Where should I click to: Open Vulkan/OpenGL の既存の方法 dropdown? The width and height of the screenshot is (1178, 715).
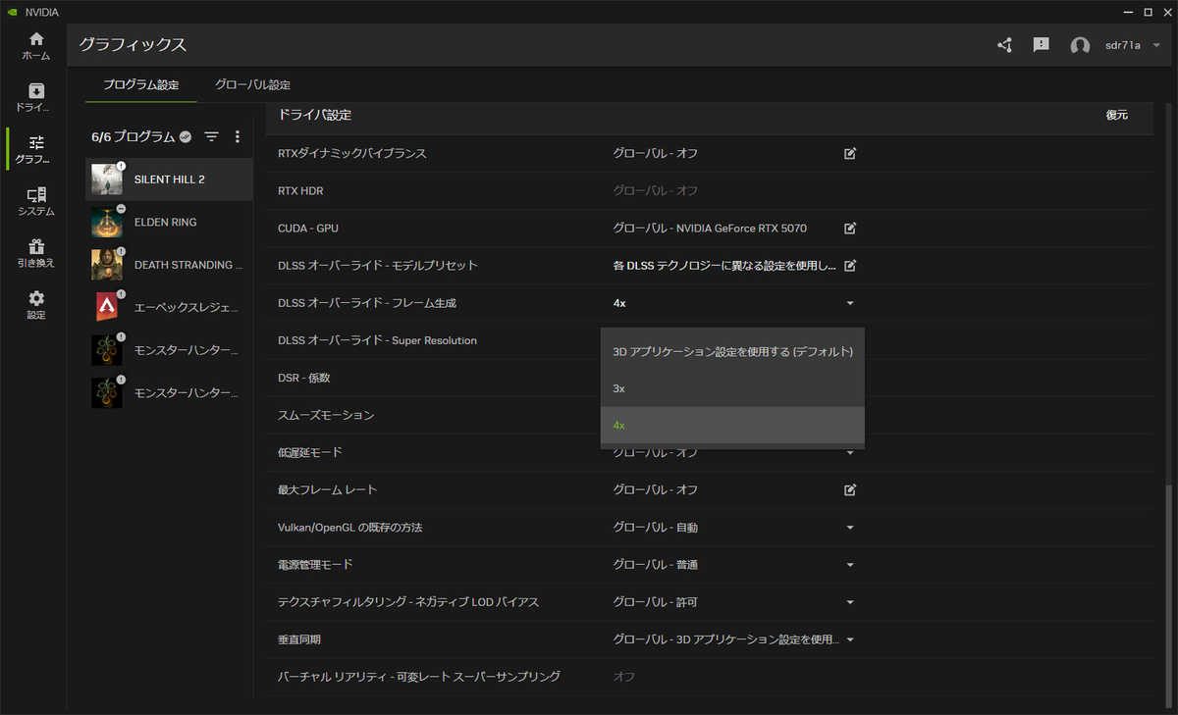click(850, 528)
